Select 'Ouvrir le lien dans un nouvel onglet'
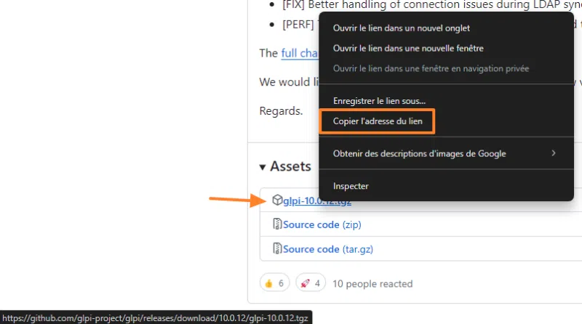The width and height of the screenshot is (582, 324). pos(402,28)
